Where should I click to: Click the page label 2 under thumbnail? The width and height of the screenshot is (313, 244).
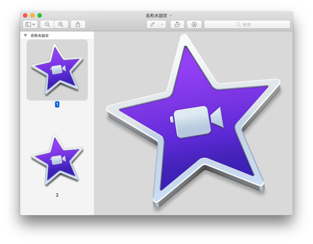coord(57,195)
